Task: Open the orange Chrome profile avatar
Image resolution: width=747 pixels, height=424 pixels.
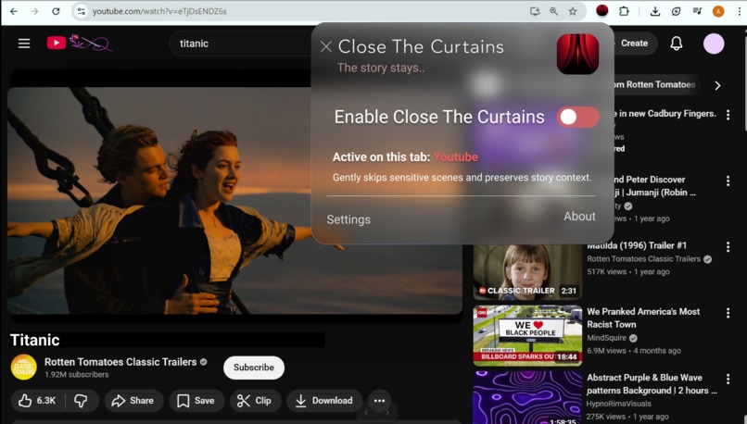Action: point(718,11)
